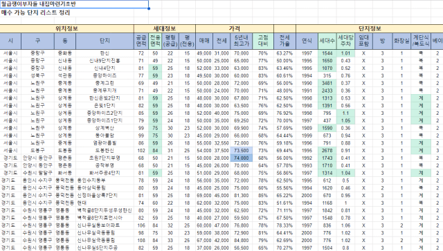Click the highlighted 74,000 peak price cell
Image resolution: width=443 pixels, height=251 pixels.
pos(242,158)
